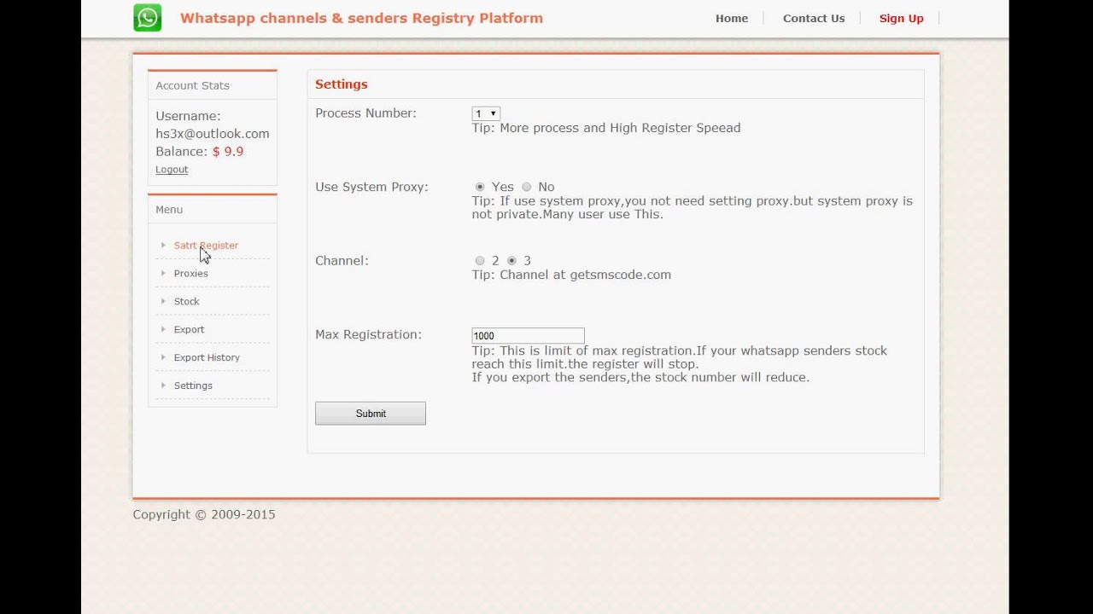Choose Channel 3 radio option
This screenshot has width=1093, height=614.
coord(511,261)
